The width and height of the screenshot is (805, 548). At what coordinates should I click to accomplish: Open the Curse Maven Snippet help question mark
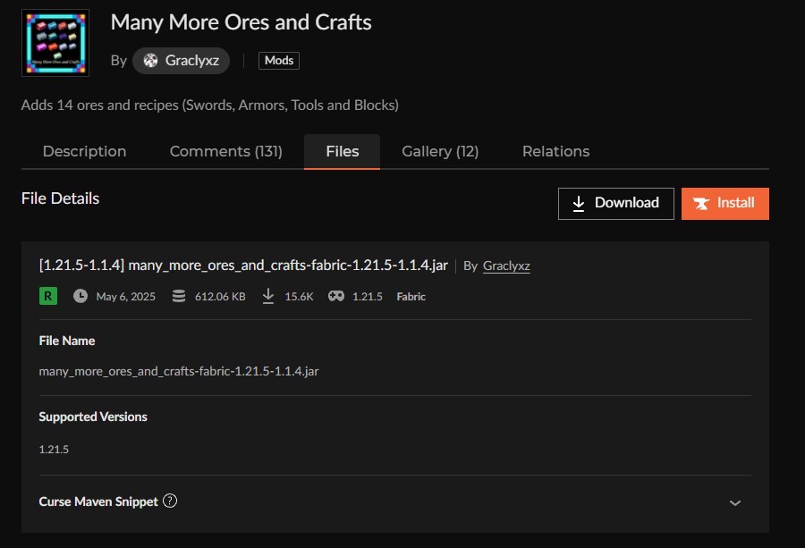(x=170, y=502)
